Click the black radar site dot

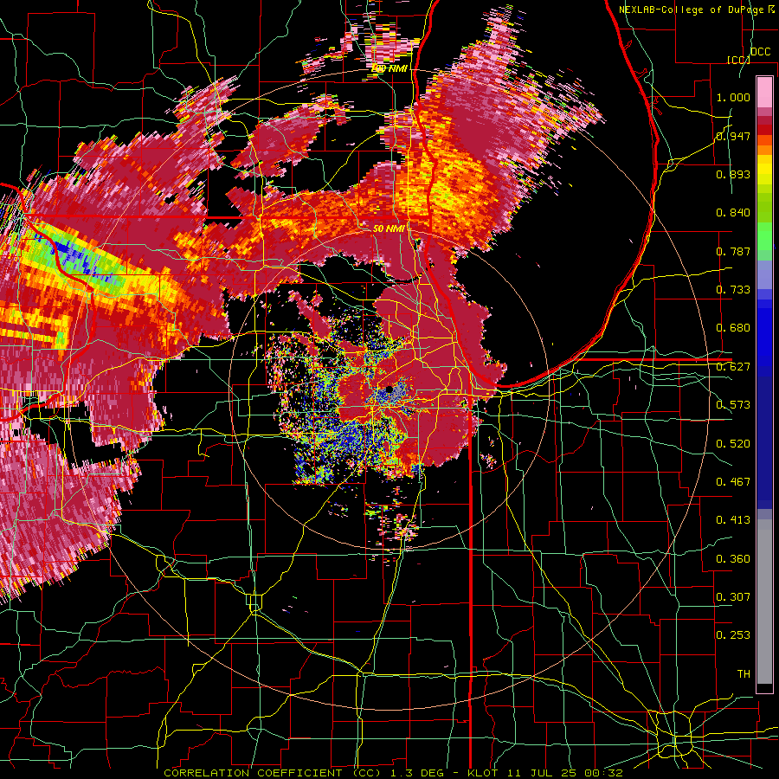click(x=389, y=389)
